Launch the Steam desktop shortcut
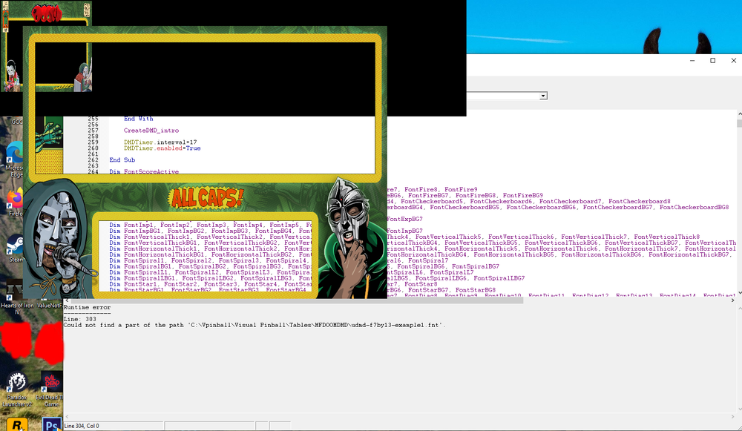Image resolution: width=742 pixels, height=431 pixels. click(15, 248)
